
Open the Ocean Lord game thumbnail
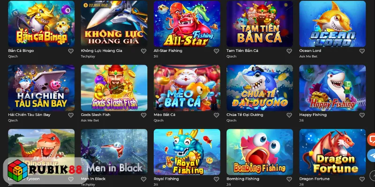pyautogui.click(x=332, y=24)
